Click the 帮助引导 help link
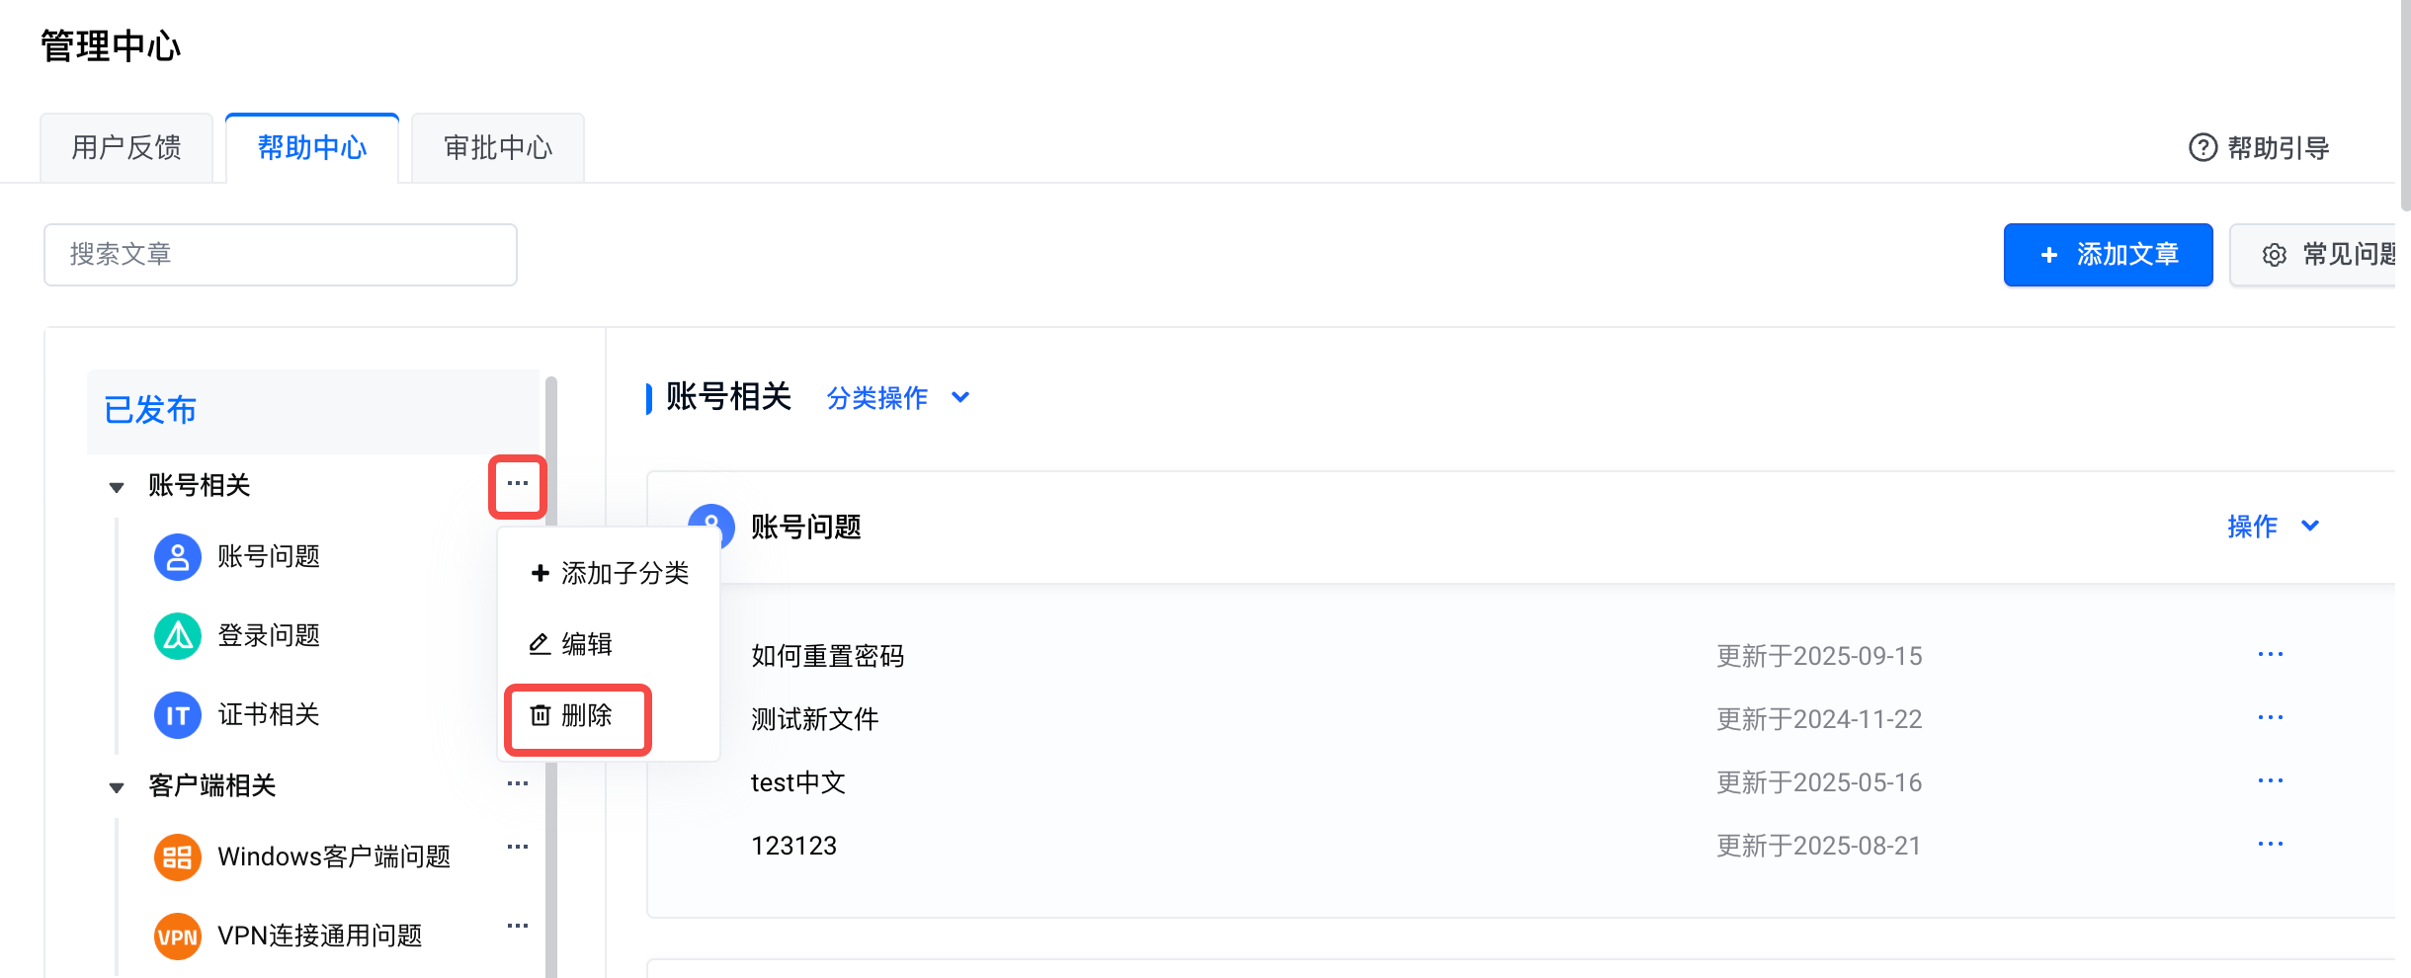The height and width of the screenshot is (978, 2411). 2259,148
